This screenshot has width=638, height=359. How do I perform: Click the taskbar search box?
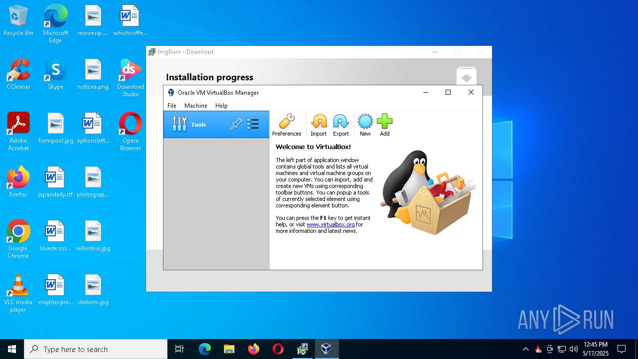[96, 349]
